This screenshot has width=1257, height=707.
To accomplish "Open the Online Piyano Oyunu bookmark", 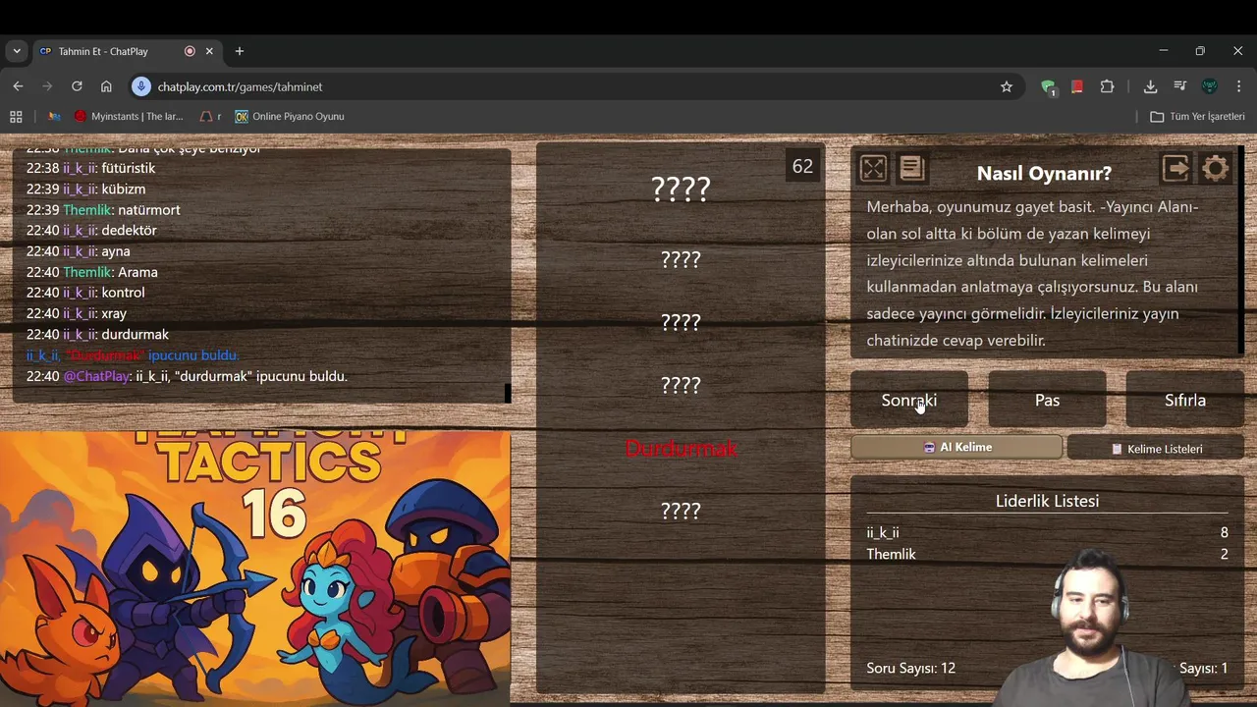I will (x=290, y=116).
